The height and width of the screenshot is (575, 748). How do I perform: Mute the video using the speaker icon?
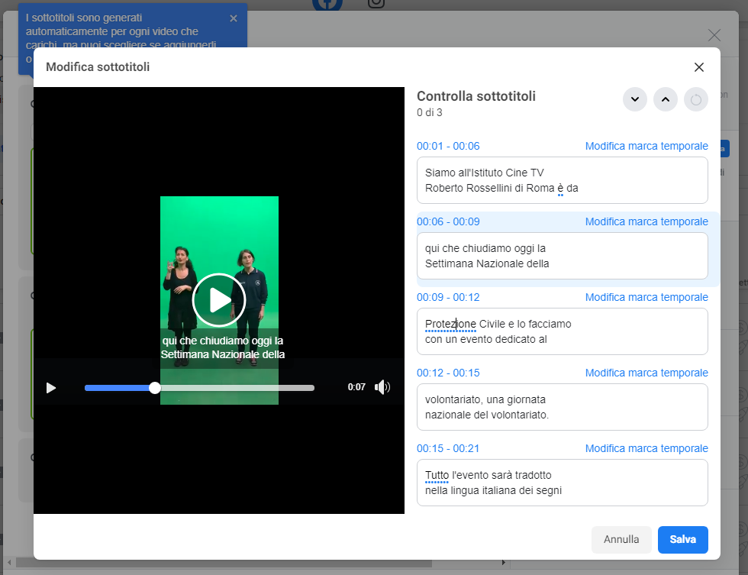[x=382, y=387]
